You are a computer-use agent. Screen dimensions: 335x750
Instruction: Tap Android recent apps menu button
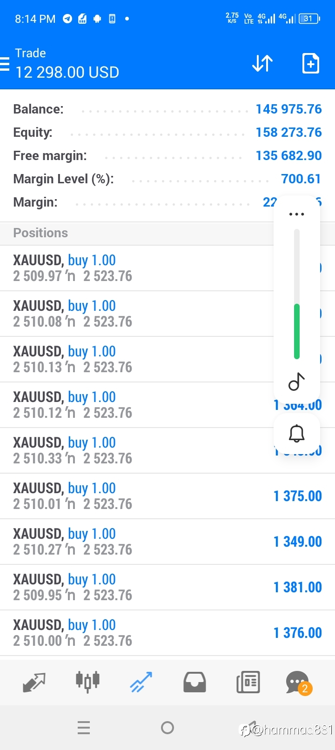[84, 728]
